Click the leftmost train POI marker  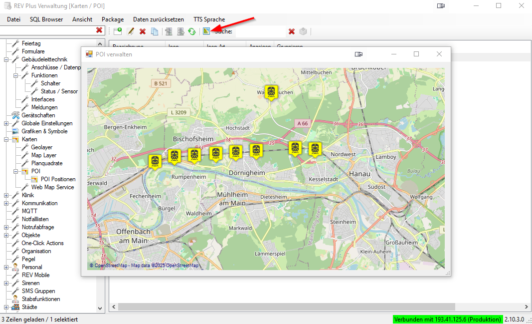pyautogui.click(x=155, y=161)
